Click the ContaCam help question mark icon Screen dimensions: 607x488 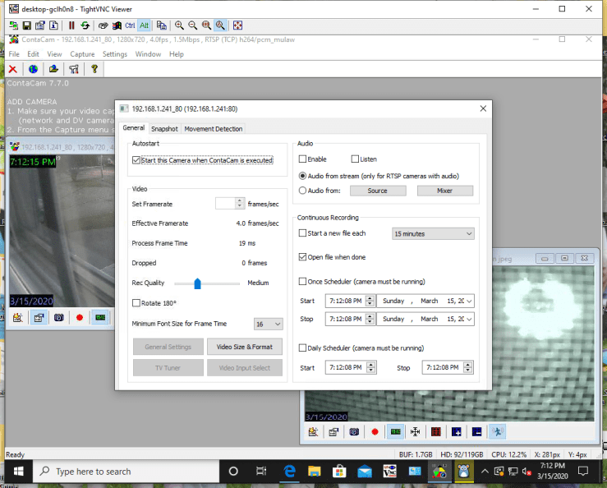pyautogui.click(x=94, y=70)
